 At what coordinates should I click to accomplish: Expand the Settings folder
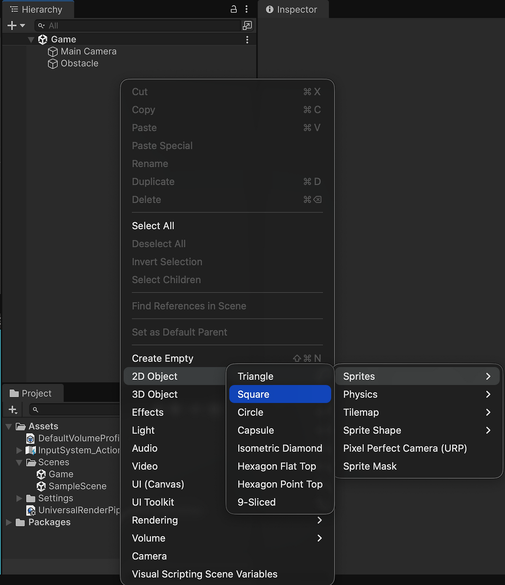pyautogui.click(x=19, y=498)
